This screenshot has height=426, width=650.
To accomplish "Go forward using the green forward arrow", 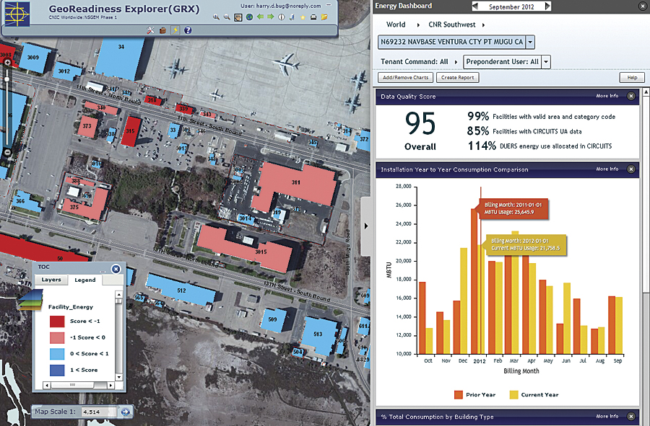I will point(270,17).
